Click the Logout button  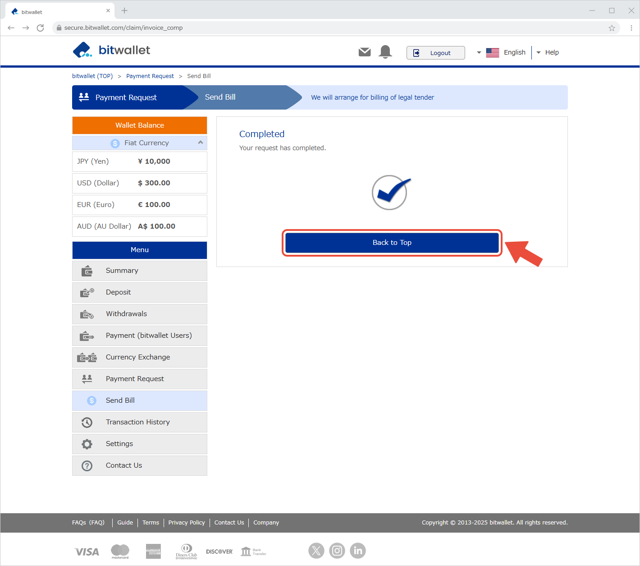point(435,53)
